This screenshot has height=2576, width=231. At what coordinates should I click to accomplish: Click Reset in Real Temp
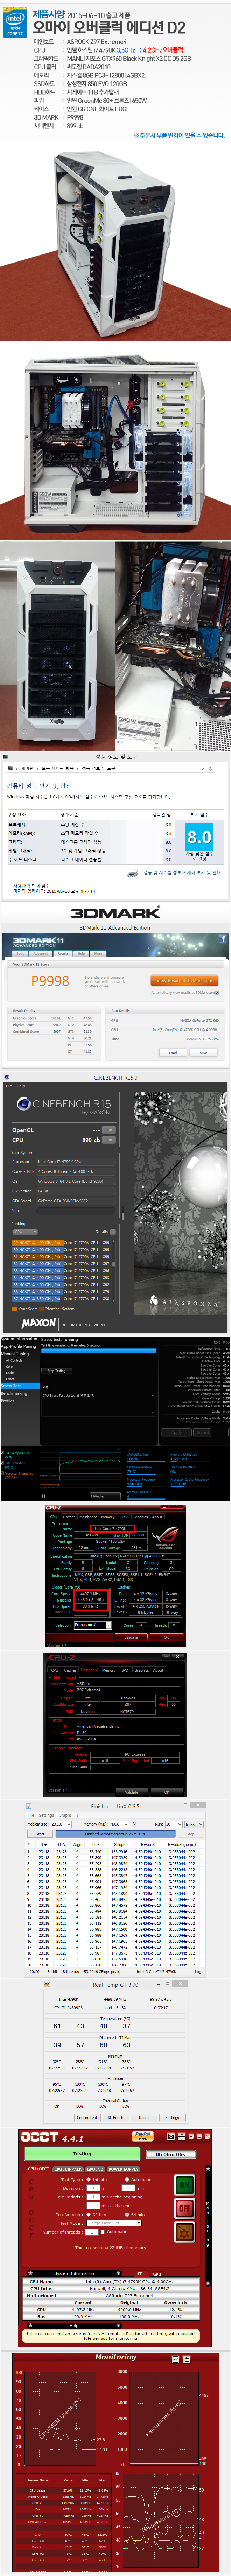click(144, 2118)
